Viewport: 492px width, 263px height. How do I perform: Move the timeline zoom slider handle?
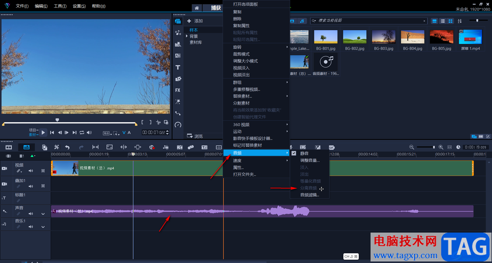point(434,147)
